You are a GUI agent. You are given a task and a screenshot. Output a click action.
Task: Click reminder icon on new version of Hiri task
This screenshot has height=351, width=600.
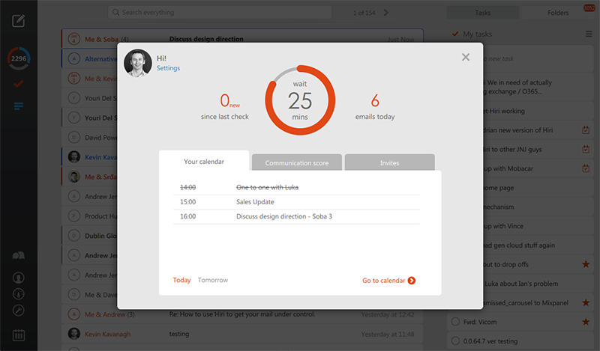coord(586,130)
